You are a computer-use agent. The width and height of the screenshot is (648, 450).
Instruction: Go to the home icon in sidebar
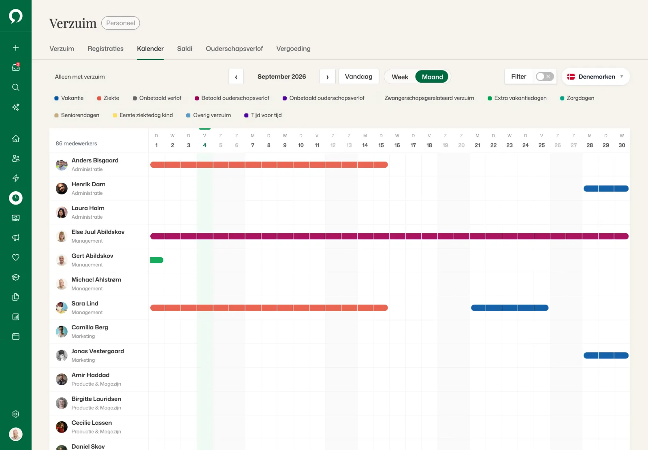(x=16, y=139)
